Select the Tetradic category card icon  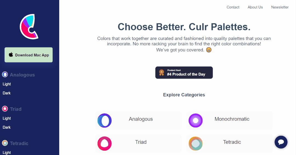point(195,143)
